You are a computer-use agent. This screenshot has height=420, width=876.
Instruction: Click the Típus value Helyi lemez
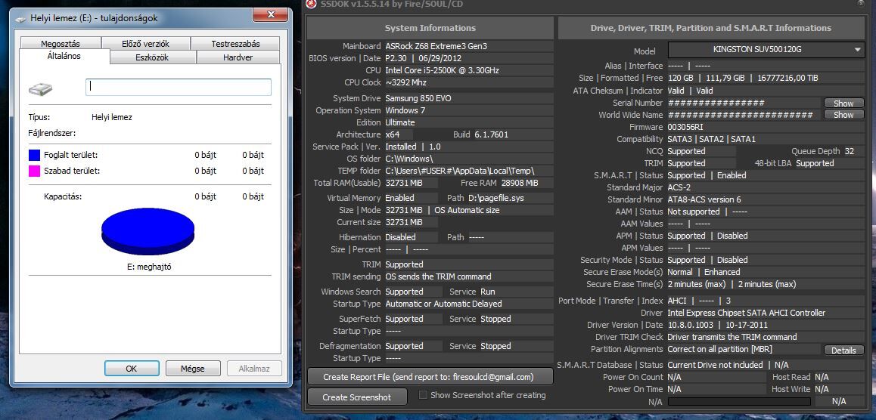(112, 118)
